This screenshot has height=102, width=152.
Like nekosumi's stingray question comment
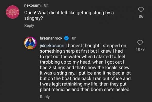(141, 10)
